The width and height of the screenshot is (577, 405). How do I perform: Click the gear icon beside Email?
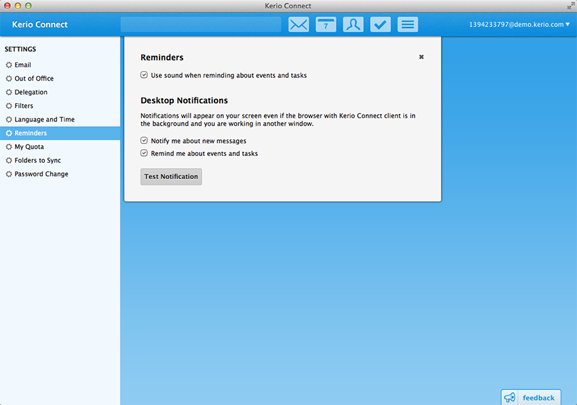9,65
